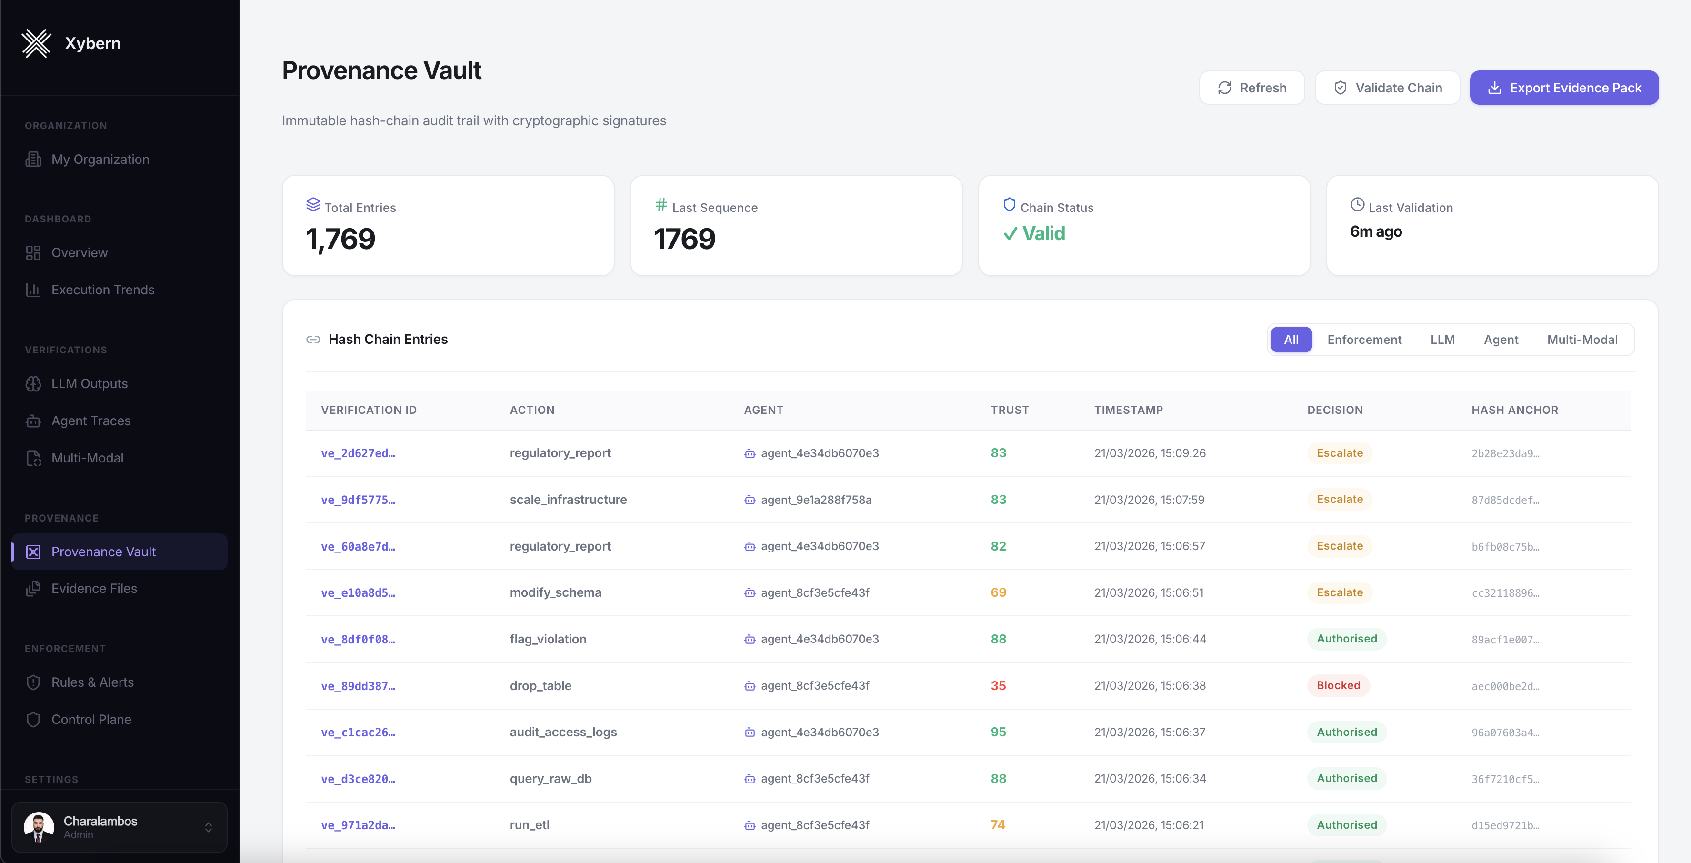Click the Validate Chain button
The height and width of the screenshot is (863, 1691).
coord(1387,87)
